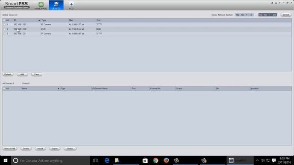Click the lock icon in title bar
This screenshot has height=165, width=294.
[276, 3]
